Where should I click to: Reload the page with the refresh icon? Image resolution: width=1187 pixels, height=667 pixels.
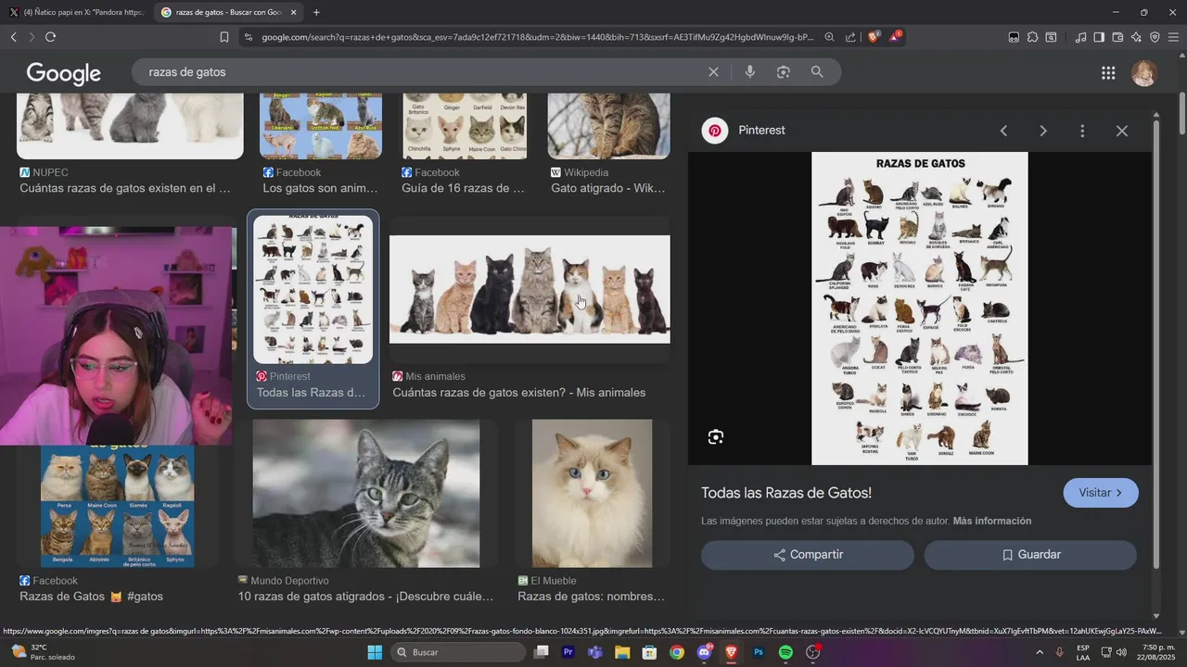point(50,37)
